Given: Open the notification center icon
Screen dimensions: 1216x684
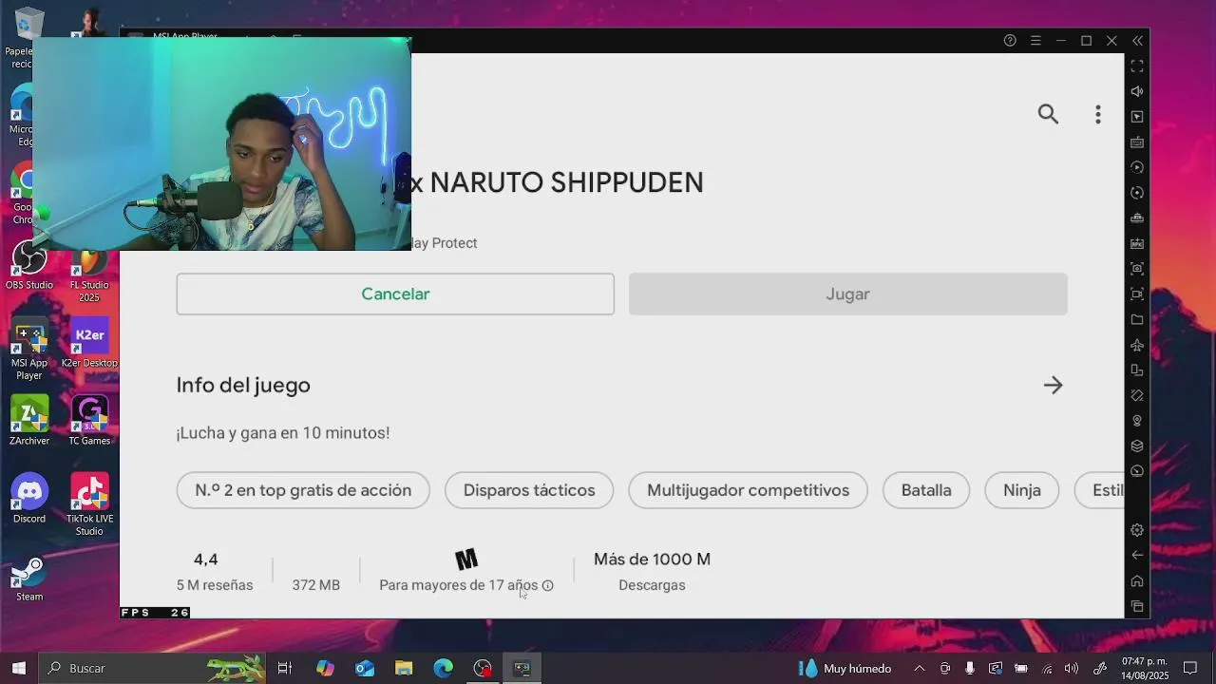Looking at the screenshot, I should (x=1190, y=668).
